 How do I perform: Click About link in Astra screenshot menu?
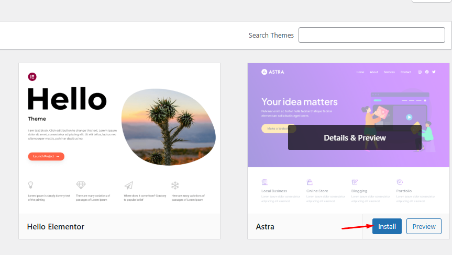[374, 72]
